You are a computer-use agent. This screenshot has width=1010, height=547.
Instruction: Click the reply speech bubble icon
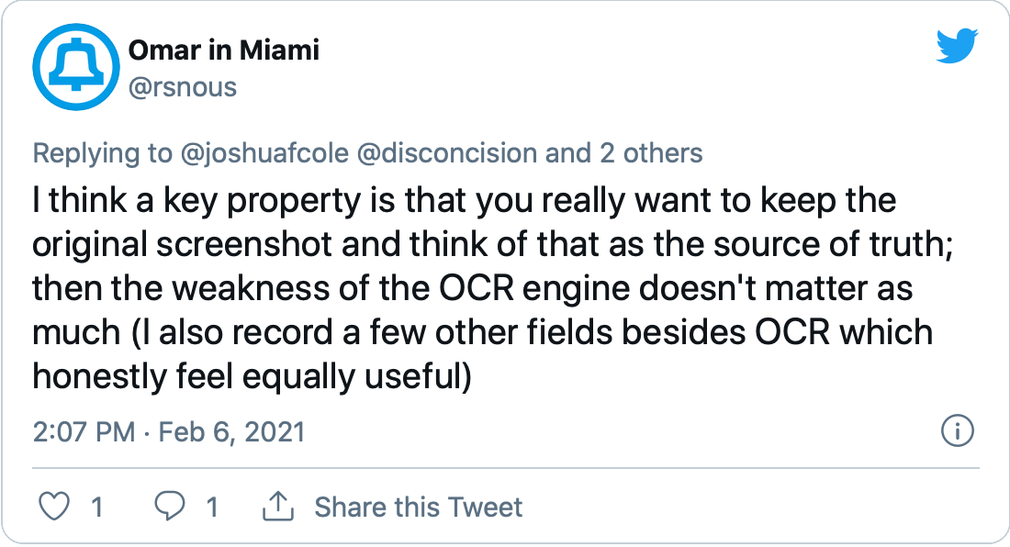pos(170,507)
